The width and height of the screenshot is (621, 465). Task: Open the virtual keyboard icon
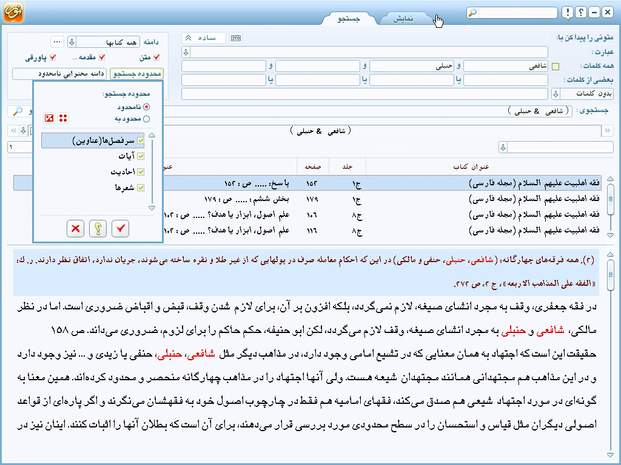[x=236, y=38]
